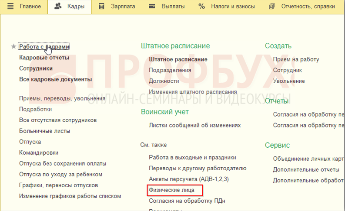The image size is (345, 211).
Task: Click the star icon beside Работа с кадрами
Action: click(13, 47)
